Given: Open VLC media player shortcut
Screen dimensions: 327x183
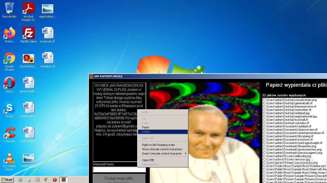Looking at the screenshot, I should [9, 161].
